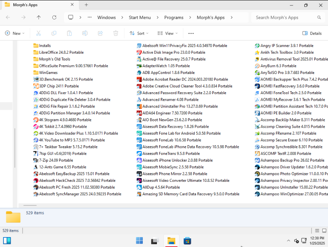The height and width of the screenshot is (247, 328).
Task: Open the New dropdown menu
Action: (15, 33)
